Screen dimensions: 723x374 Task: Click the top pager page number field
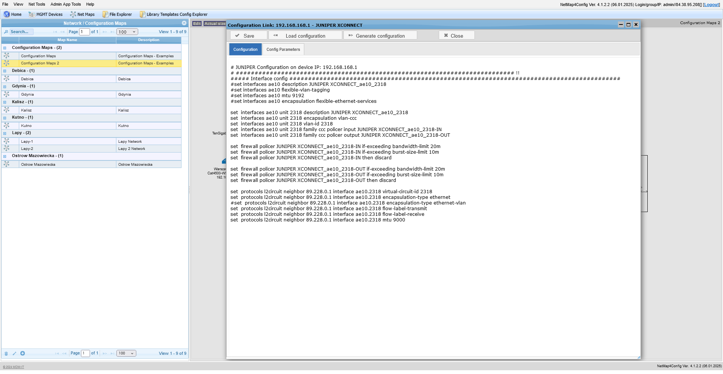pyautogui.click(x=85, y=32)
